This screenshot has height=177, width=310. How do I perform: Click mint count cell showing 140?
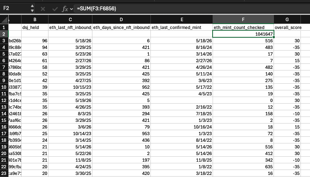pyautogui.click(x=243, y=74)
